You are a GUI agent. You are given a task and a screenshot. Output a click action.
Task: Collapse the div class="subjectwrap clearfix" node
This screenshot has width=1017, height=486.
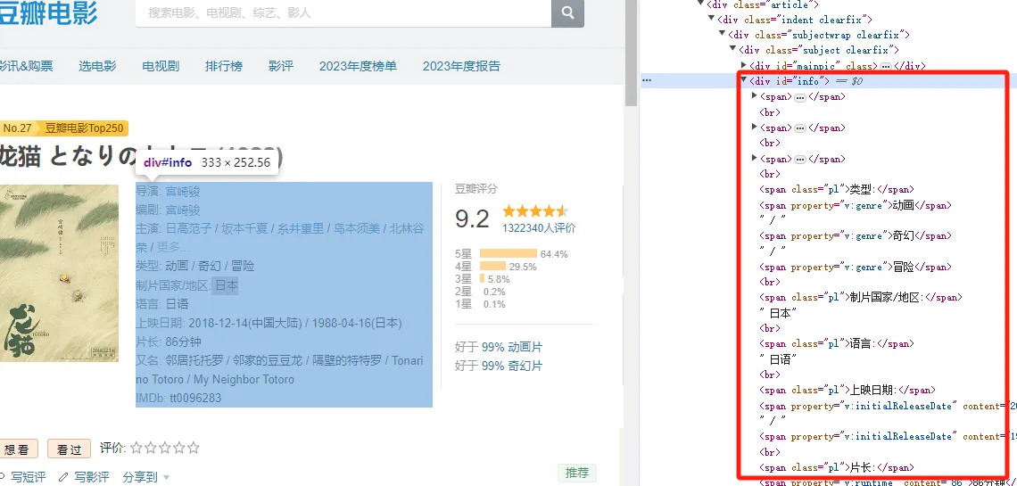click(x=722, y=35)
